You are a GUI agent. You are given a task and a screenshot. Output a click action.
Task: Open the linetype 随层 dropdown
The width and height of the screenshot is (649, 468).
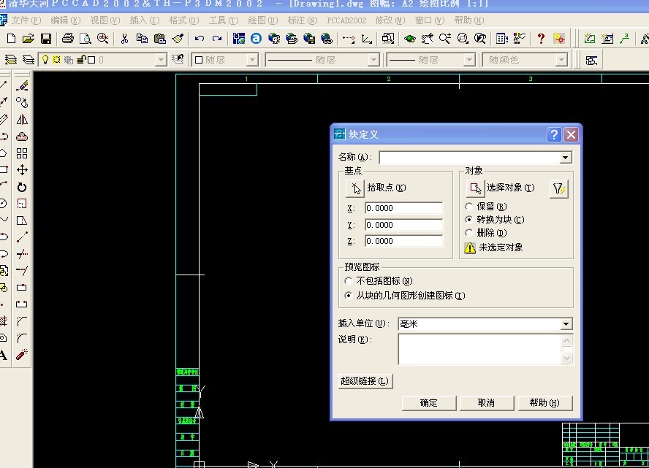pos(373,60)
